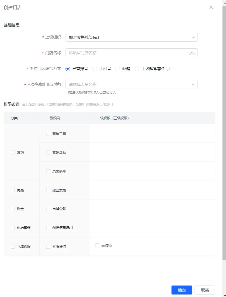The width and height of the screenshot is (226, 297).
Task: Click the 基础信息 section title
Action: (x=11, y=25)
